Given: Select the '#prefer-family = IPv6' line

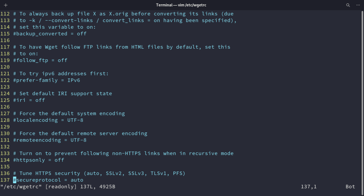Looking at the screenshot, I should [x=47, y=80].
